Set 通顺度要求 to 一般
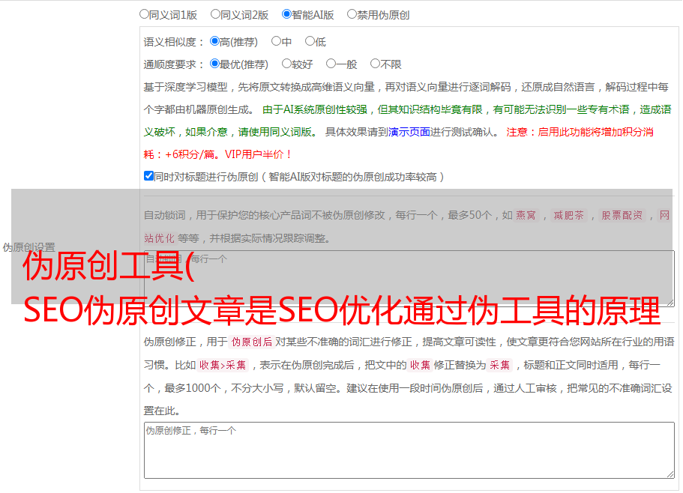 coord(331,64)
